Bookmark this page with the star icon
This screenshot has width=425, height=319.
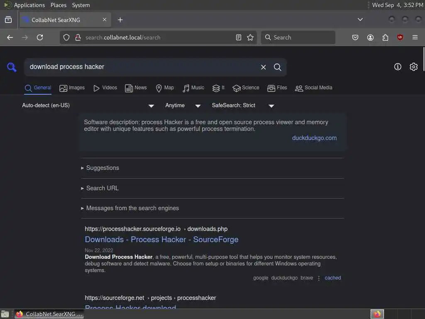[250, 37]
